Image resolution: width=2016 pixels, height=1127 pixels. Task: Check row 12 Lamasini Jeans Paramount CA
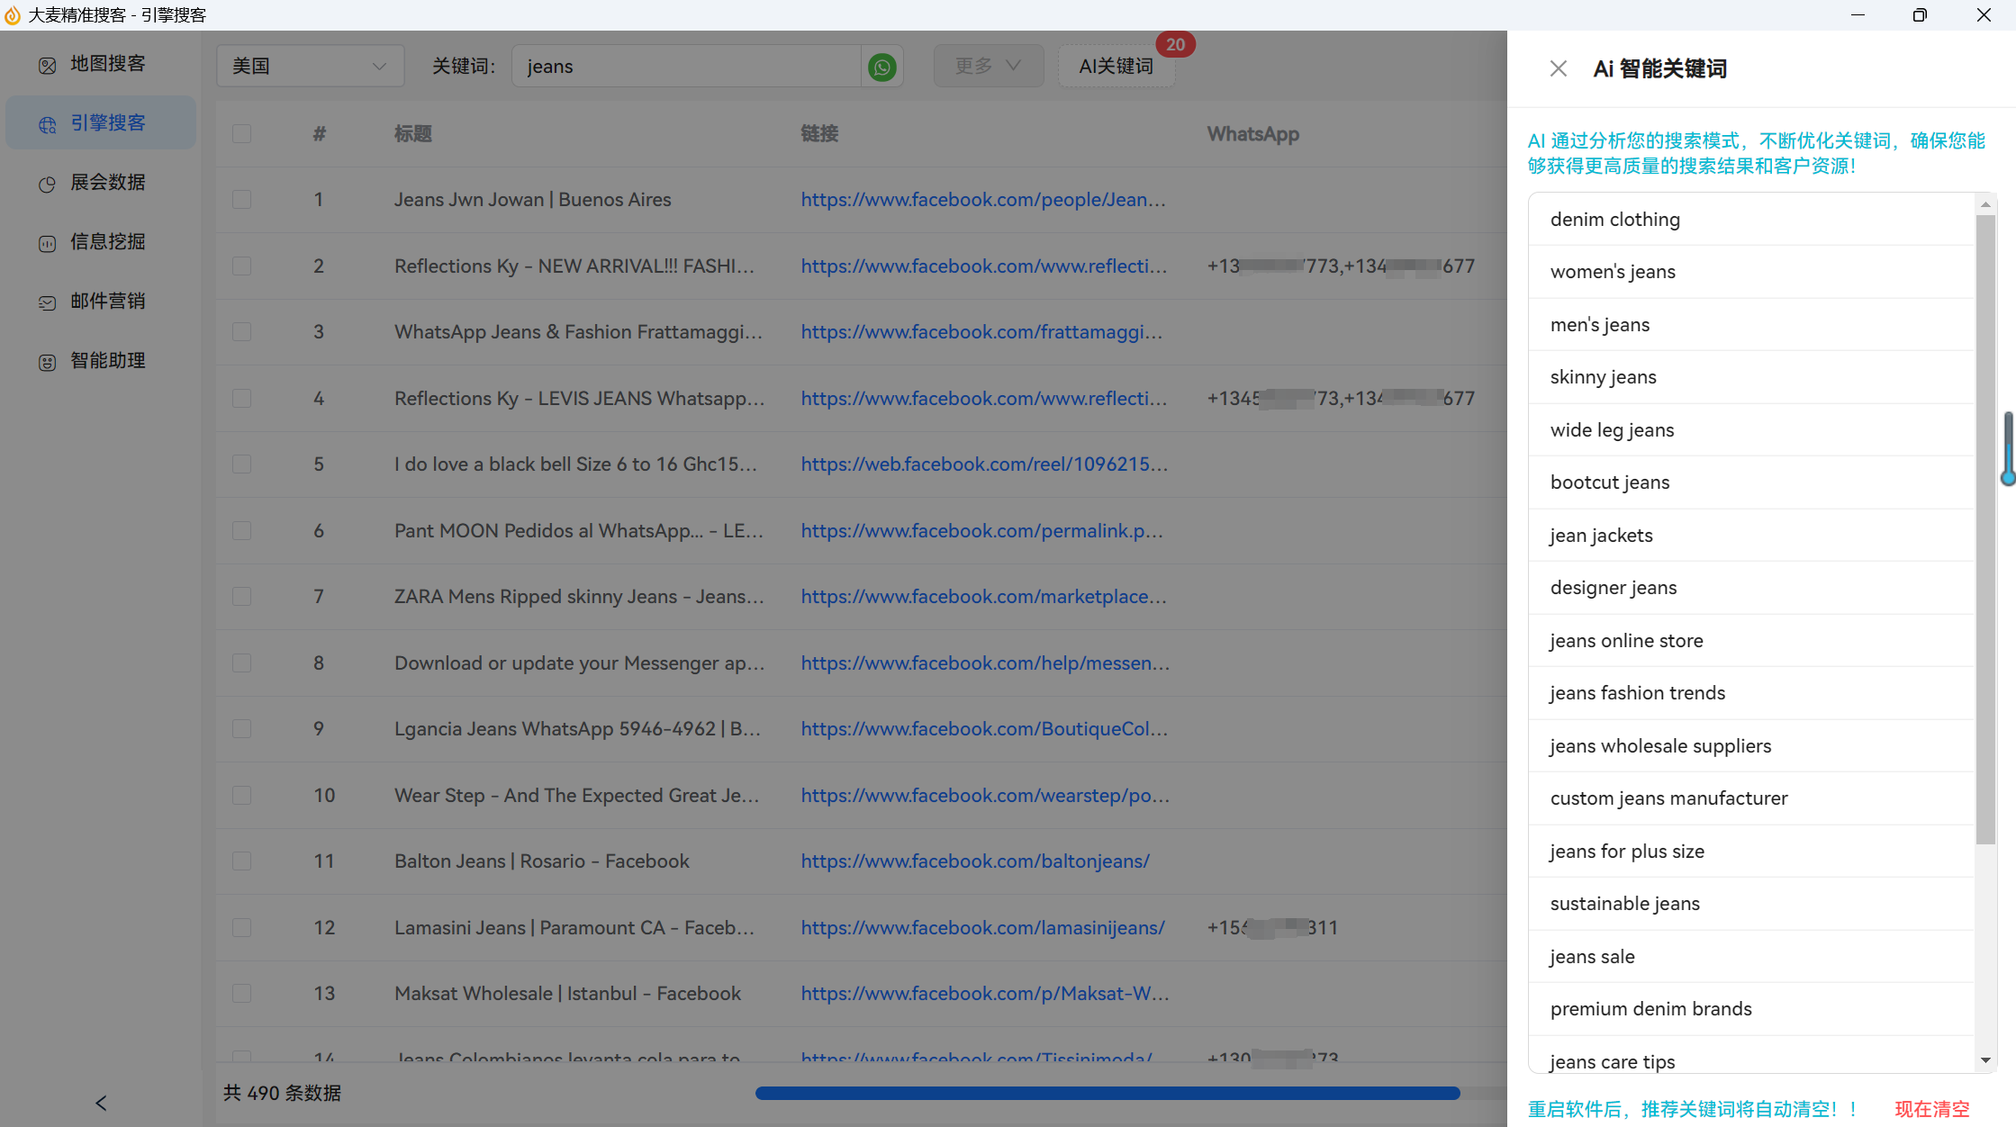click(x=241, y=928)
